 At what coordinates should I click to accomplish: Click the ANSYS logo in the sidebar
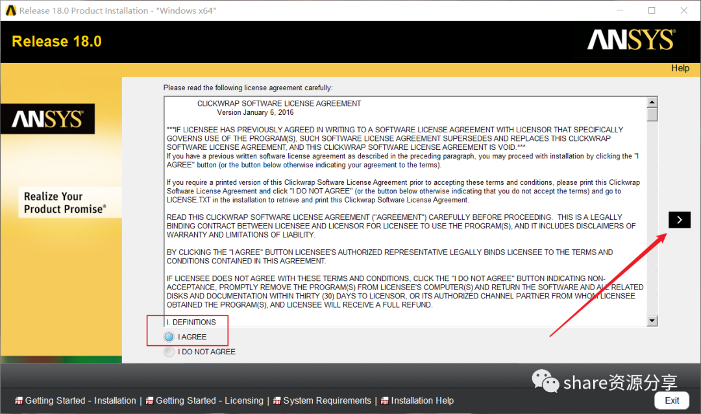click(x=47, y=119)
